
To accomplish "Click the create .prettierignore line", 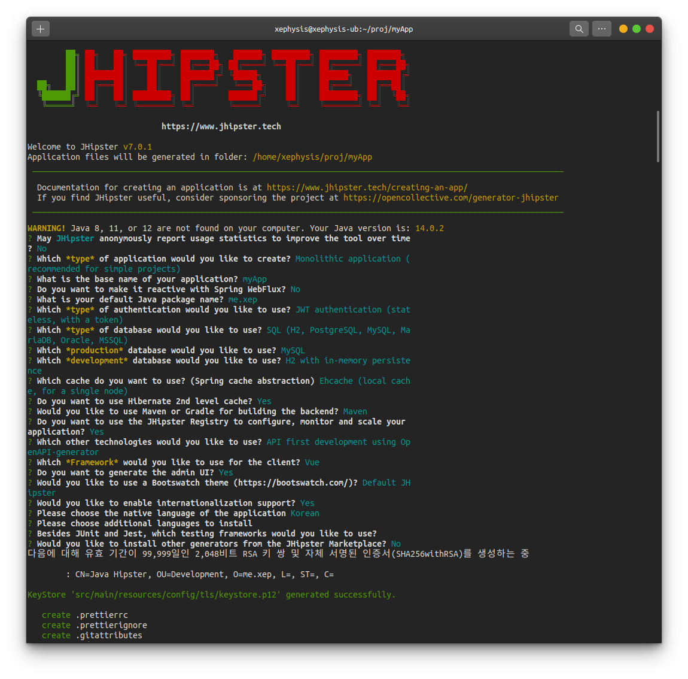I will tap(95, 626).
